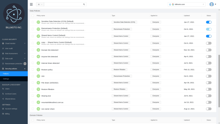The width and height of the screenshot is (220, 124).
Task: Disable the Sensitive Data Detection policy toggle
Action: 208,22
